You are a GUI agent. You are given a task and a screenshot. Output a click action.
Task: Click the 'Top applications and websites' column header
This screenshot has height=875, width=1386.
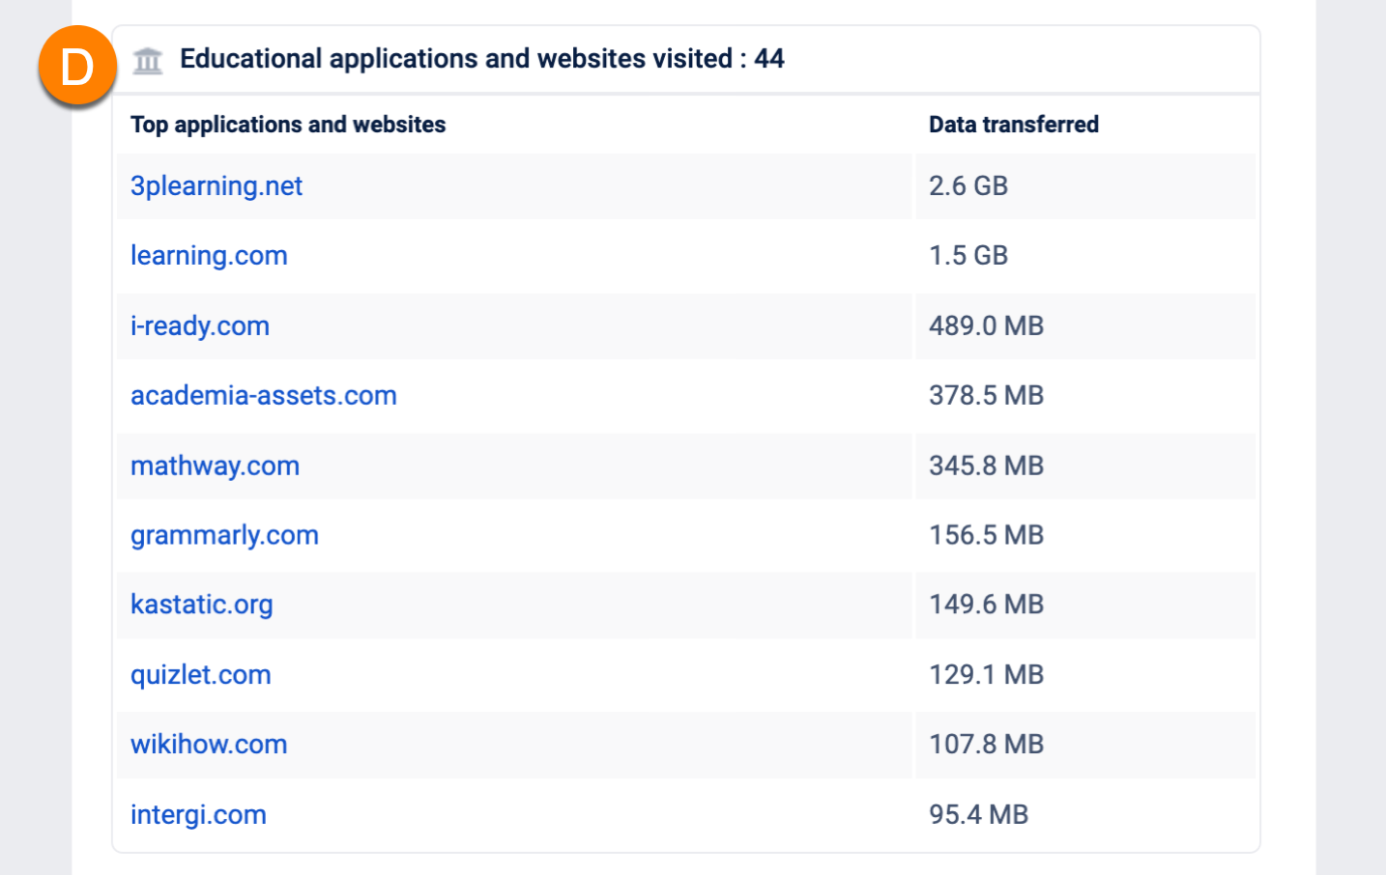click(288, 125)
